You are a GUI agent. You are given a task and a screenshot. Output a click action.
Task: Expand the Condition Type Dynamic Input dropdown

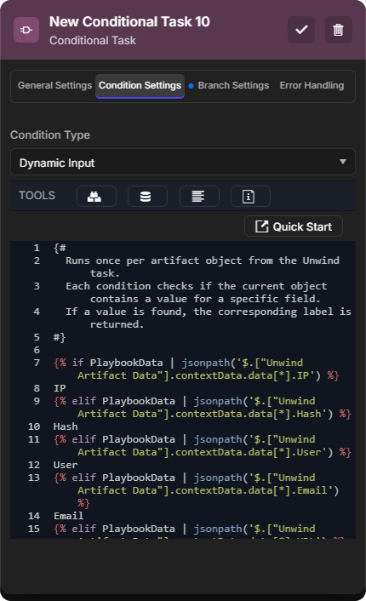coord(183,162)
